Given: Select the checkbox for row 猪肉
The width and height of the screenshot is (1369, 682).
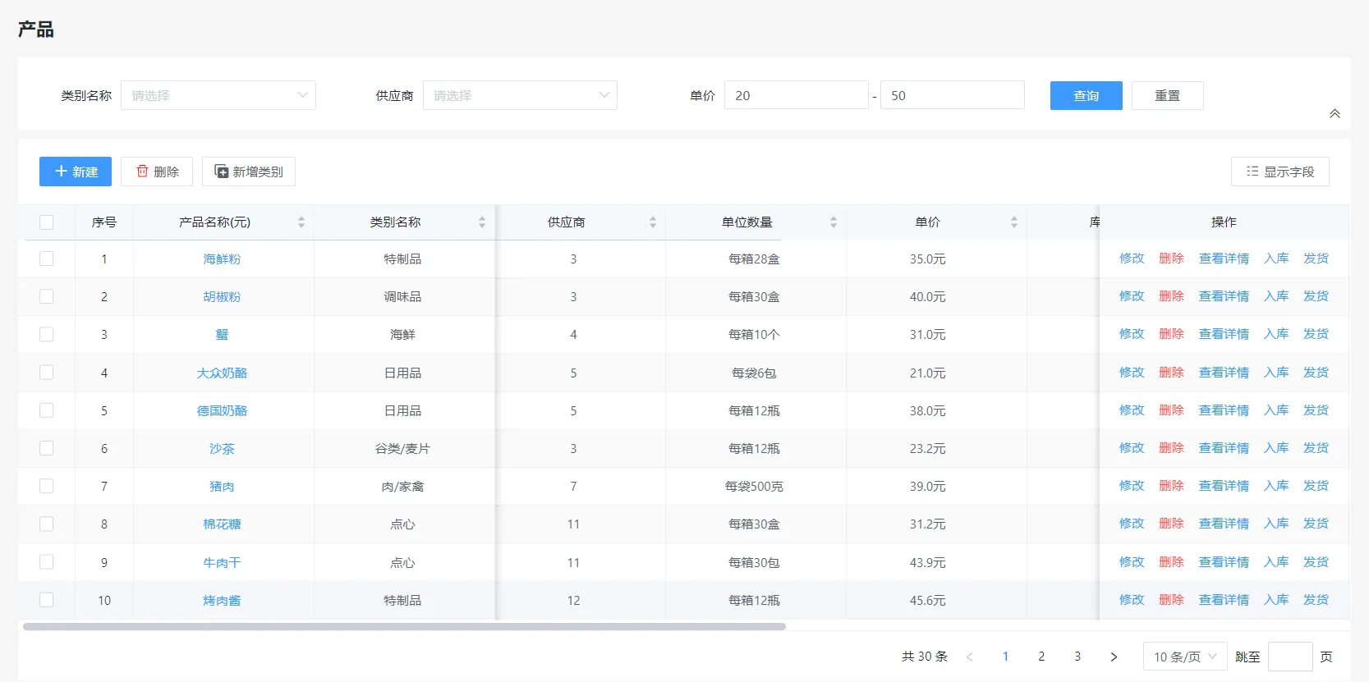Looking at the screenshot, I should coord(47,486).
